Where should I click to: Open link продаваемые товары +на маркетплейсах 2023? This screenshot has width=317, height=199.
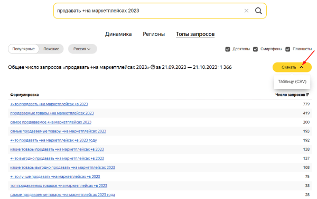52,113
